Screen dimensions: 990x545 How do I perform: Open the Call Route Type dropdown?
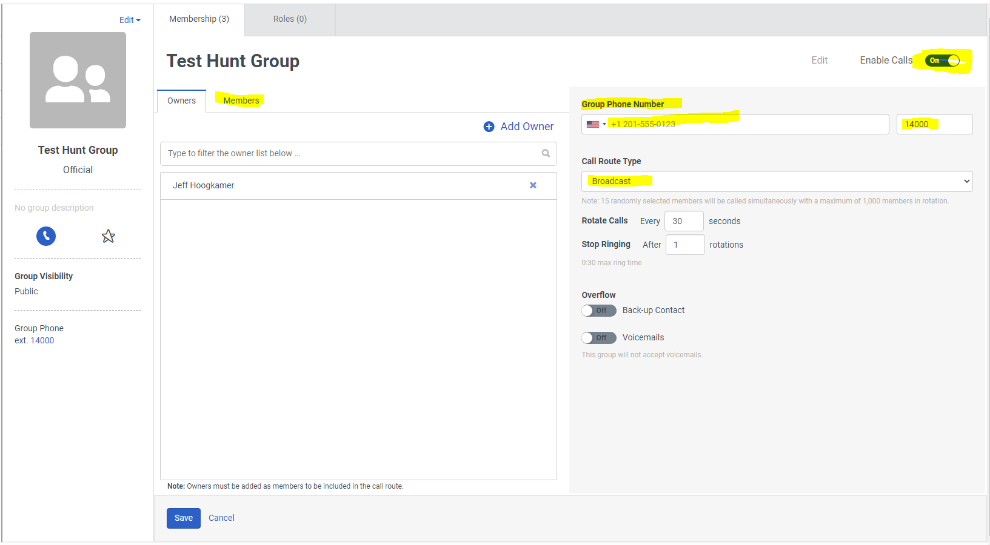[777, 181]
